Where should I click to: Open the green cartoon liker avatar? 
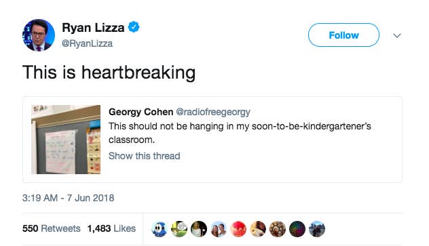[179, 229]
